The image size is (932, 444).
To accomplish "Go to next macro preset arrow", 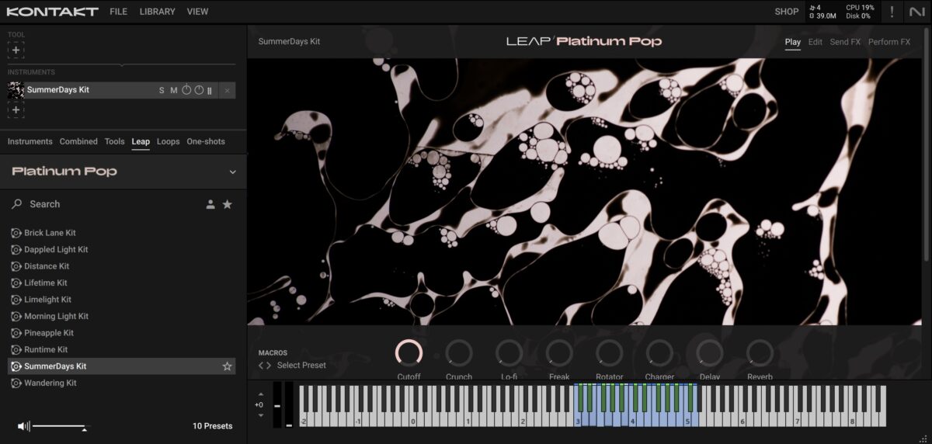I will click(x=269, y=366).
